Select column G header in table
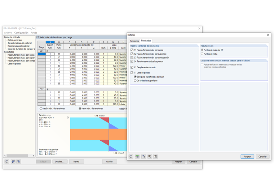This screenshot has height=196, width=274. click(113, 42)
